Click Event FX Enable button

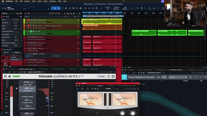(x=17, y=52)
